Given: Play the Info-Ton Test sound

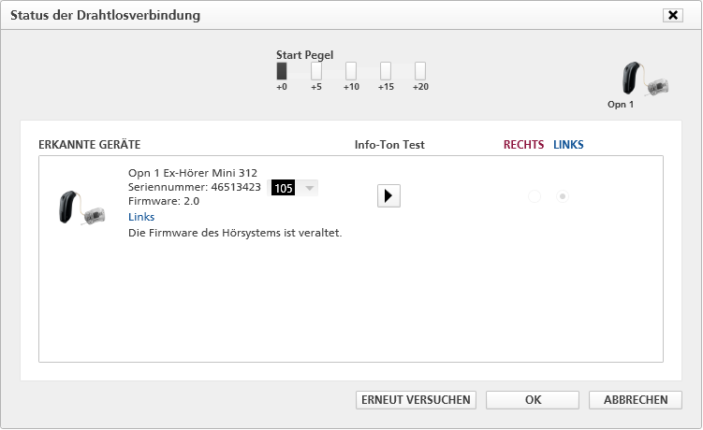Looking at the screenshot, I should coord(388,195).
